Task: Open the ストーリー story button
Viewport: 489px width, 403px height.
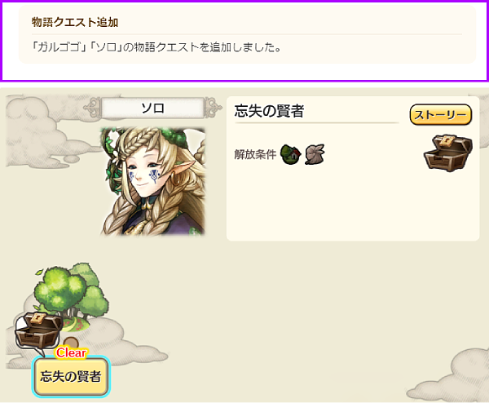Action: pos(440,114)
